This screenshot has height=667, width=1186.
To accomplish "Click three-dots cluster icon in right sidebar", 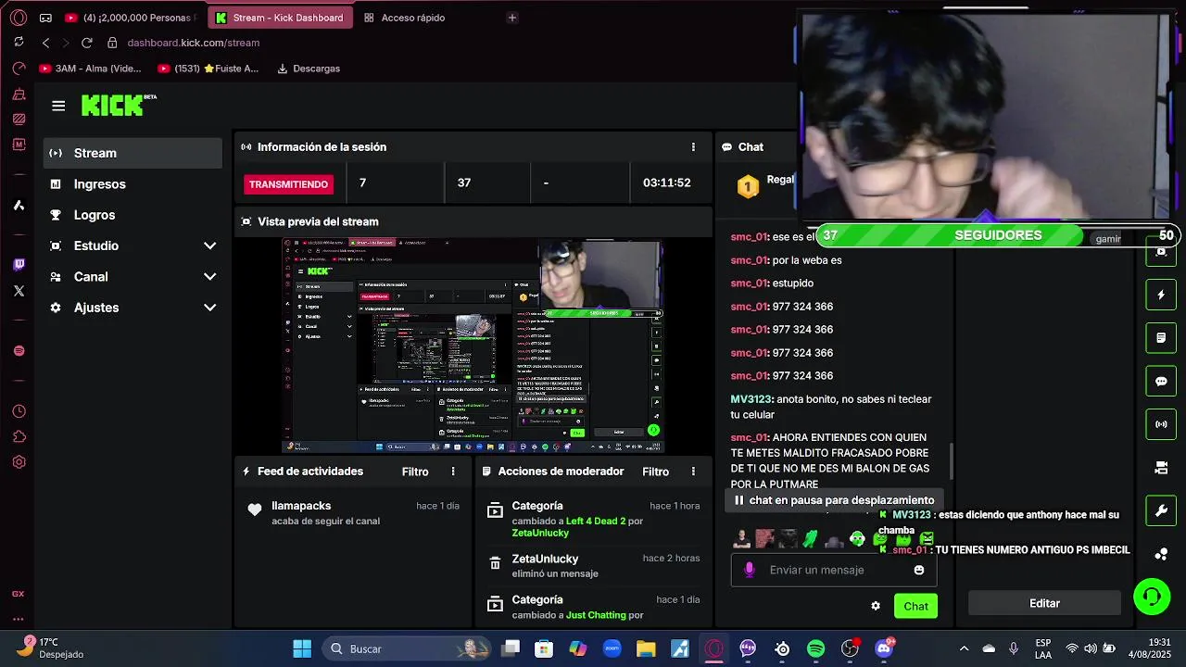I will (x=1161, y=554).
